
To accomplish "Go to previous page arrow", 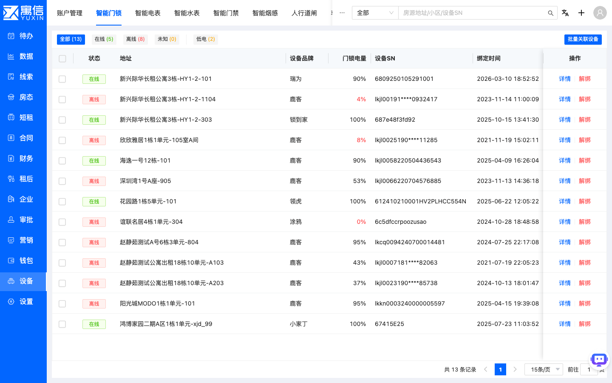I will pyautogui.click(x=485, y=369).
